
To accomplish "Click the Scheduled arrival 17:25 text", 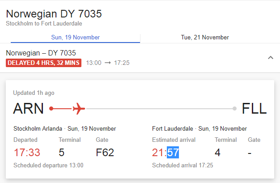I will pos(182,165).
